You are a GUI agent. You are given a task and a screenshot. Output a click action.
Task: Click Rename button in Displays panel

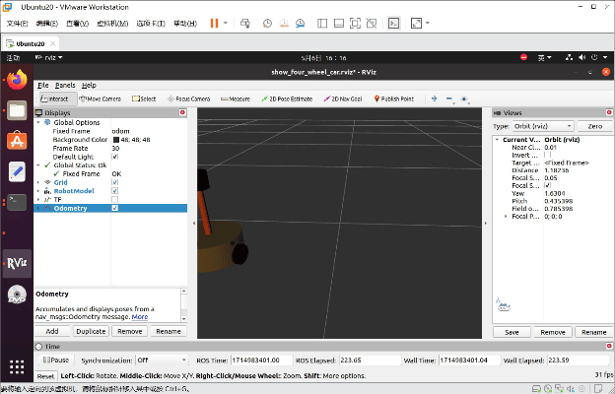169,331
